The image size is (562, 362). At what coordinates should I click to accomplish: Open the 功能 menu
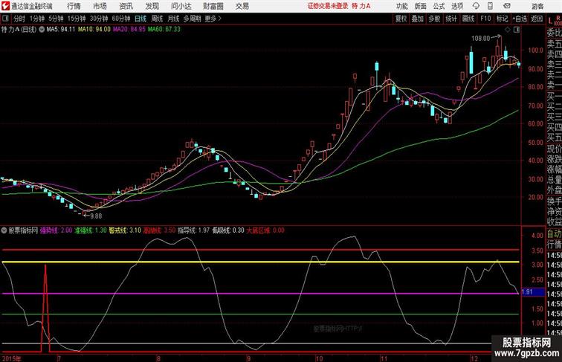pos(401,6)
